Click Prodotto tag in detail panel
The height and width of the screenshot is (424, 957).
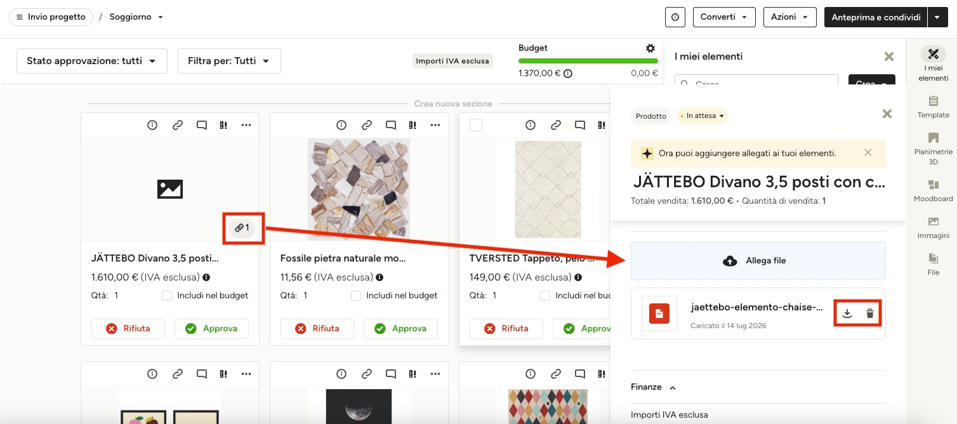coord(651,116)
